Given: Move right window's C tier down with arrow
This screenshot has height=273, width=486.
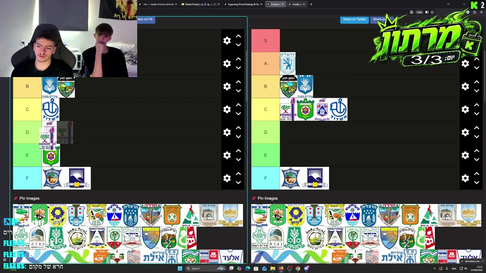Looking at the screenshot, I should [477, 114].
